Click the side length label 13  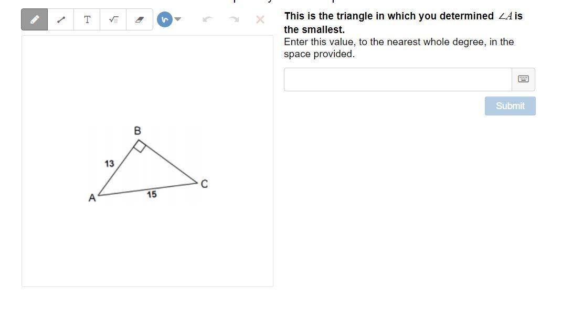pyautogui.click(x=109, y=164)
